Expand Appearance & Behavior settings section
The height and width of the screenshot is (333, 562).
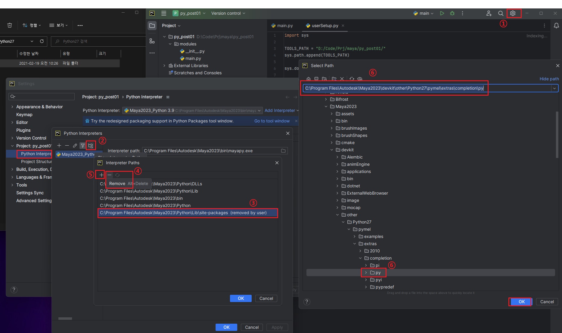[x=12, y=107]
